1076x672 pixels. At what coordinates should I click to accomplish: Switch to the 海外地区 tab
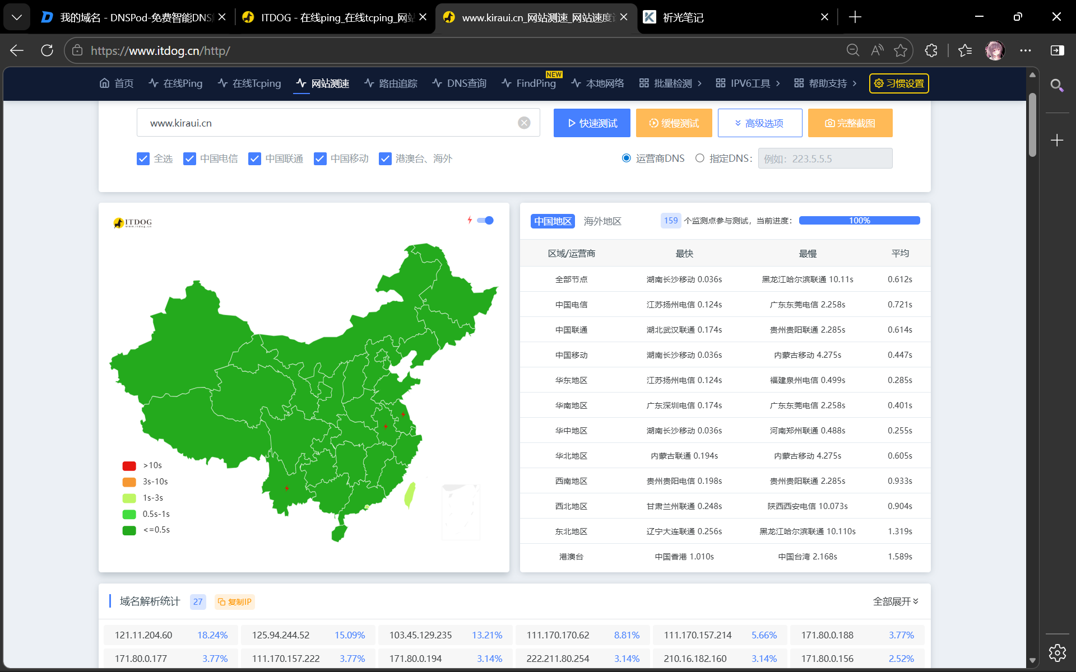602,221
